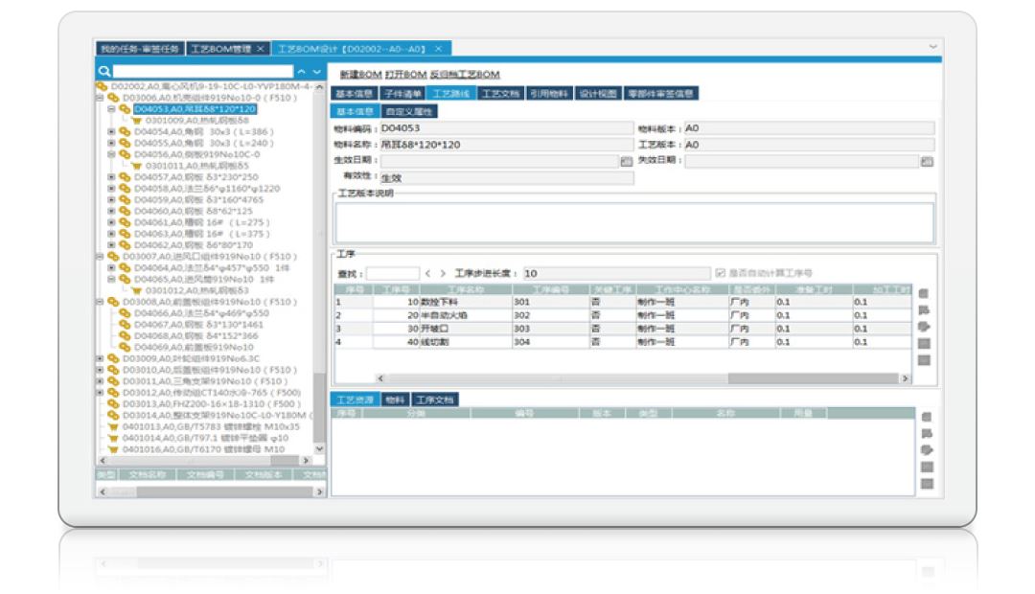The width and height of the screenshot is (1035, 594).
Task: Click the next arrow beside the 查找 field
Action: coord(443,273)
